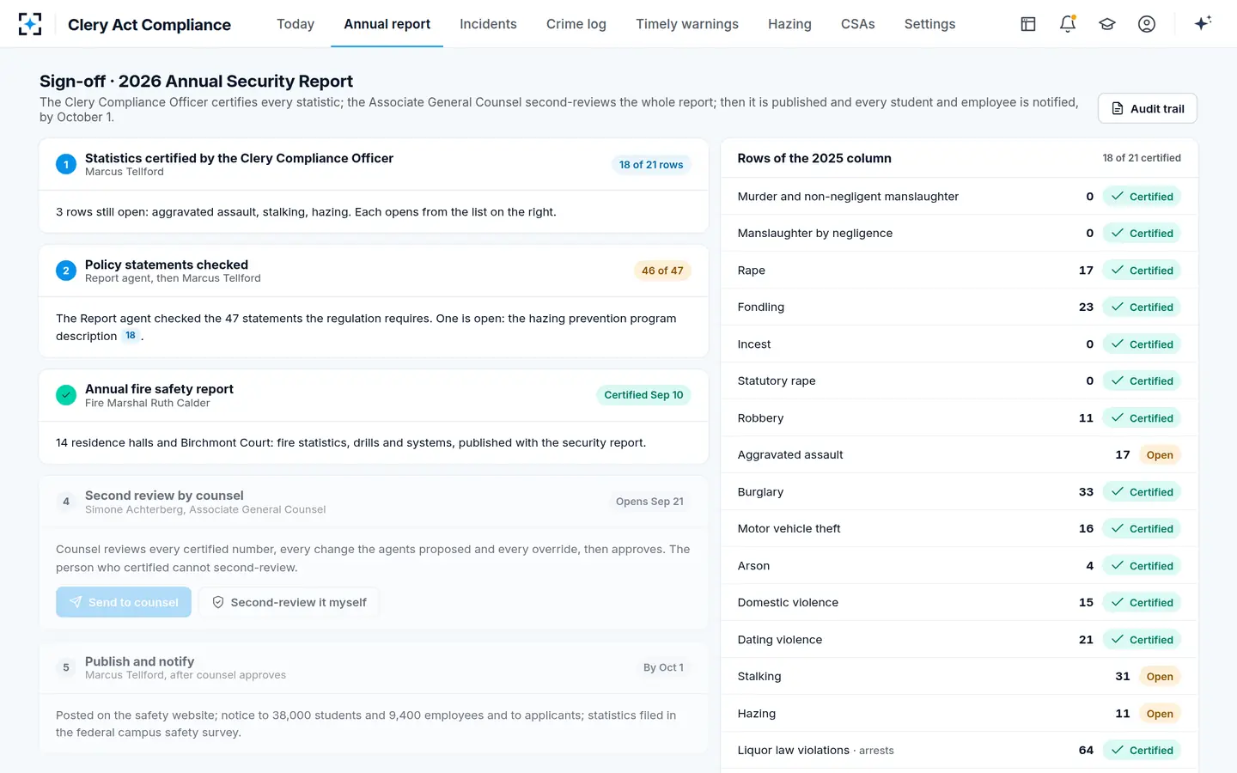This screenshot has width=1237, height=773.
Task: Select the Domestic violence row
Action: (x=959, y=603)
